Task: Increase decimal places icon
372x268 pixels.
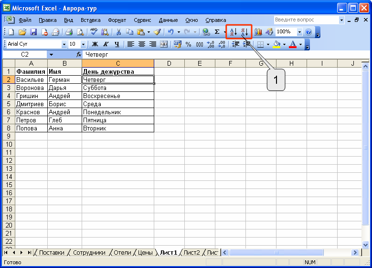Action: 211,44
